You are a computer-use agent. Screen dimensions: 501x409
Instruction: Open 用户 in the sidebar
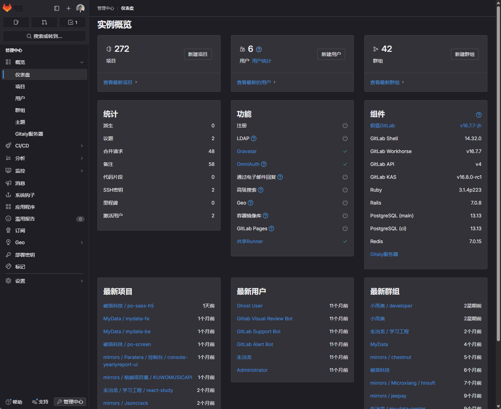(45, 98)
